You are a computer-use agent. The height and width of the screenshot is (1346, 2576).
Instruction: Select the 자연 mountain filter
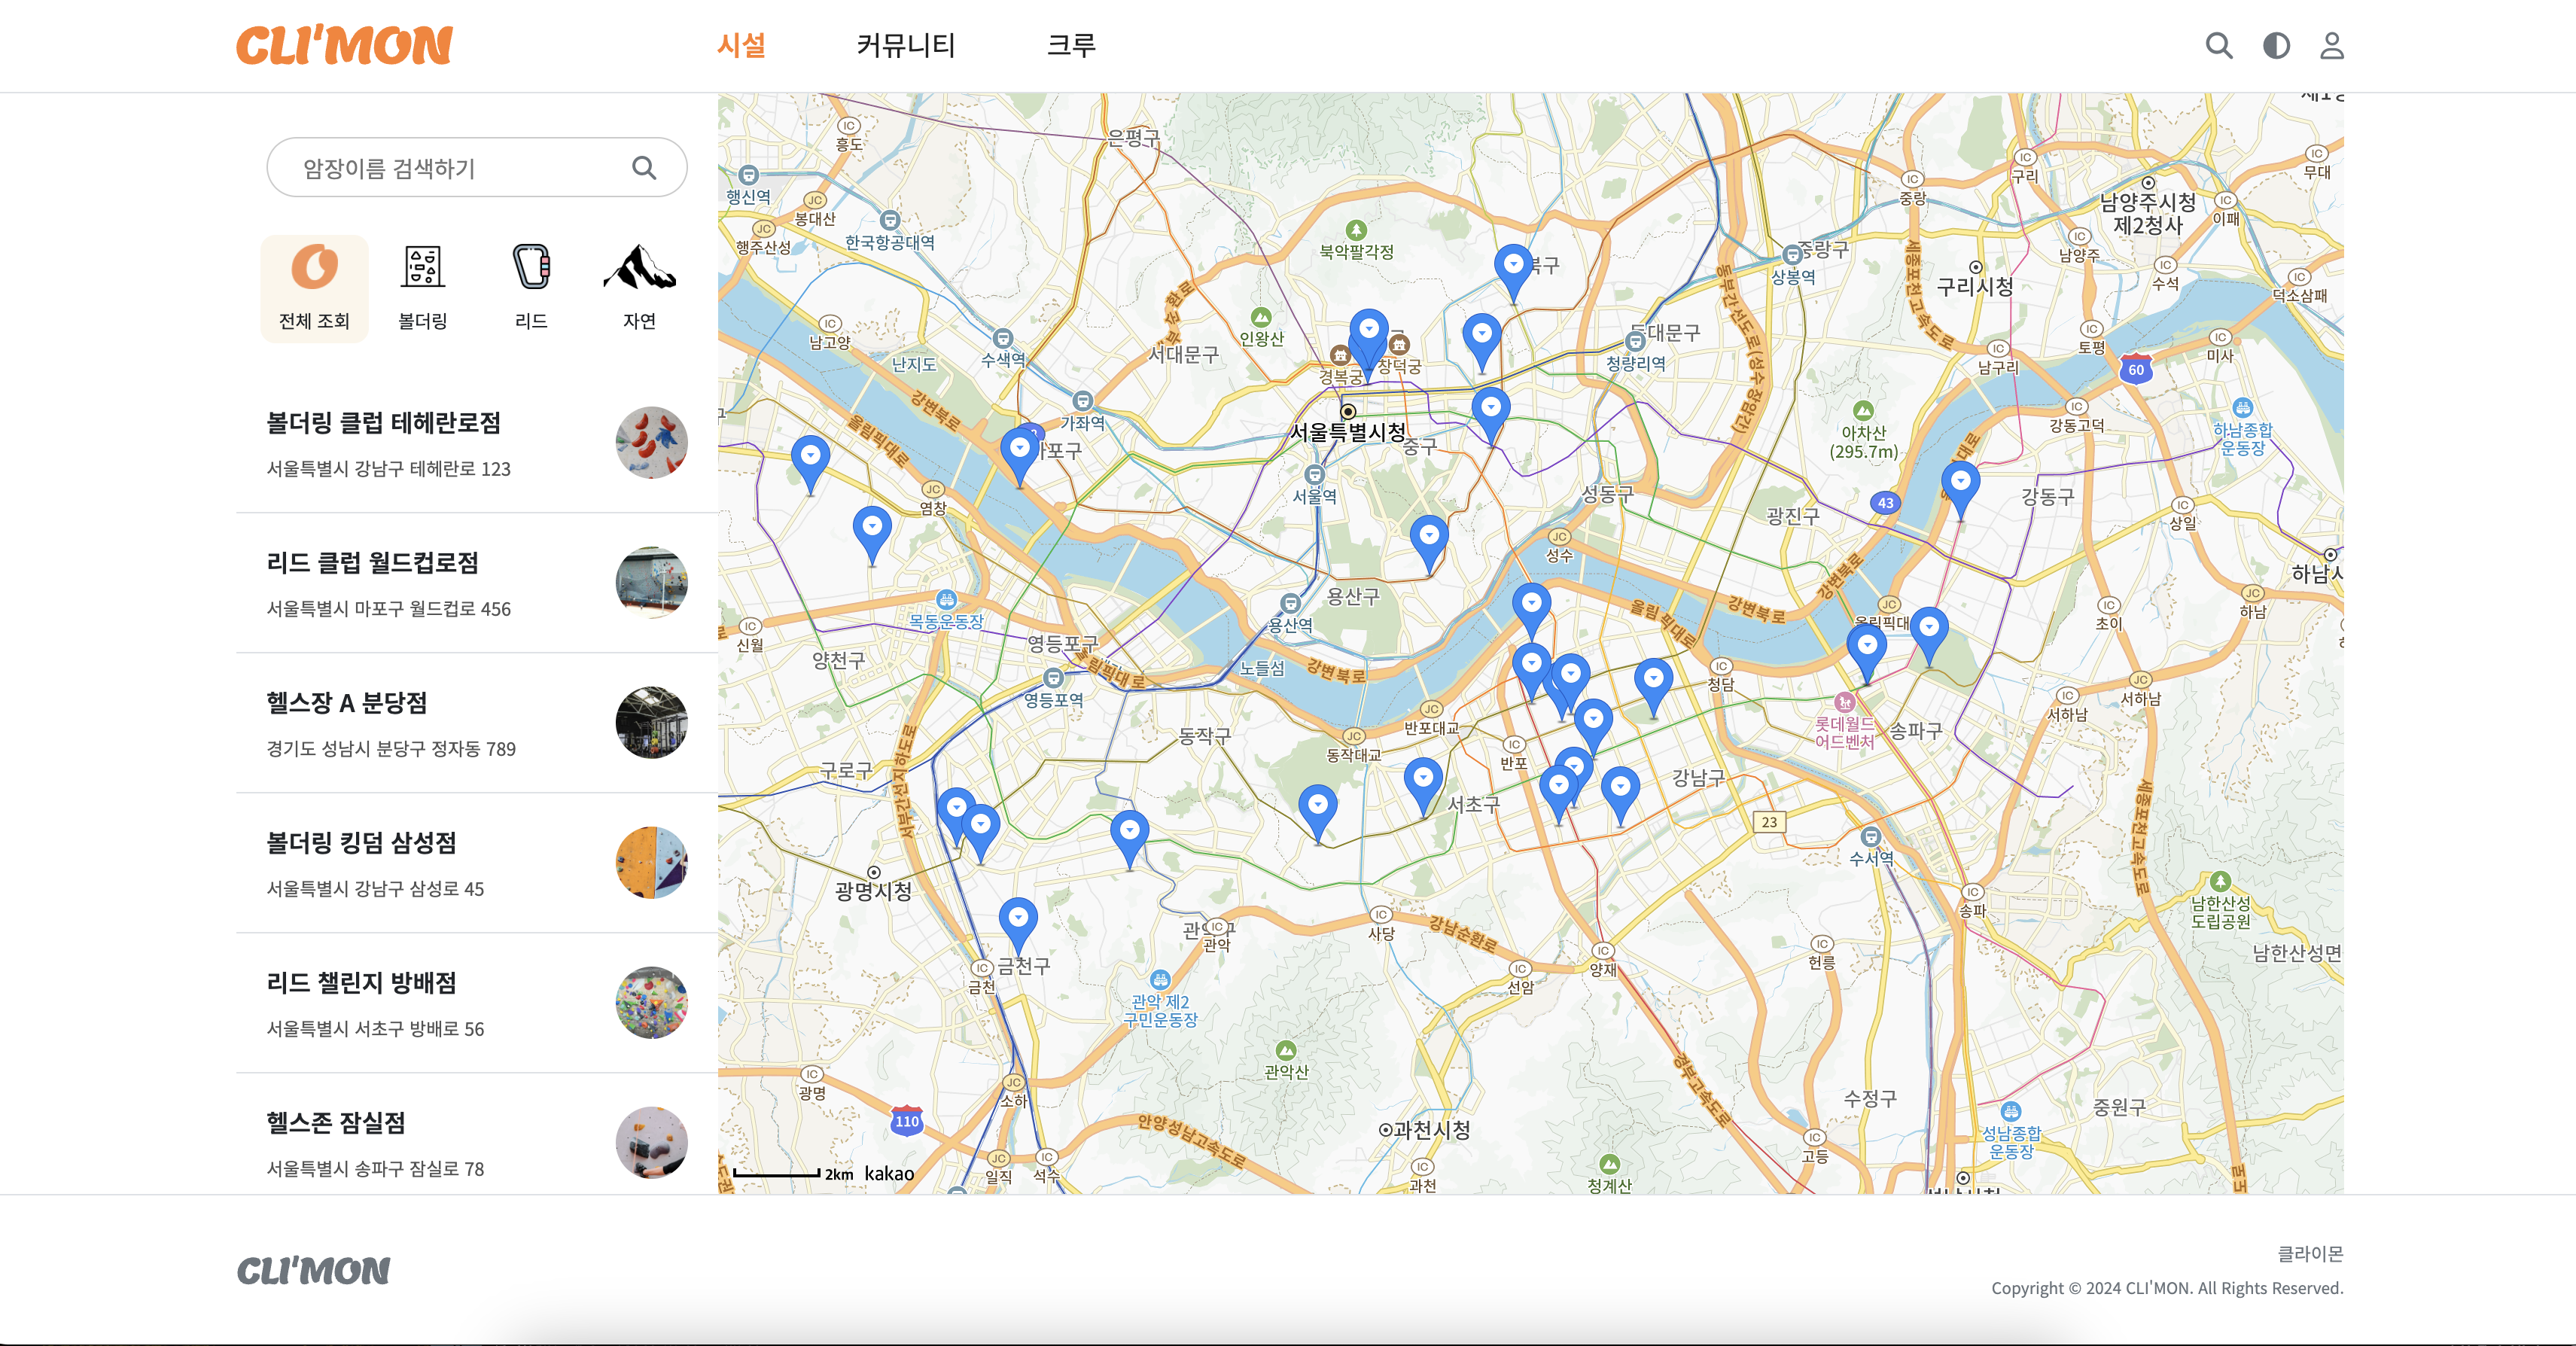point(639,288)
